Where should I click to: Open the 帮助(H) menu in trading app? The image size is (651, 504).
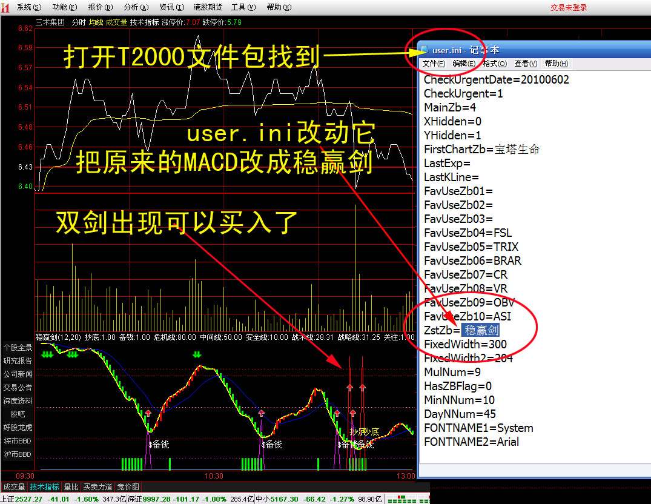(x=279, y=7)
